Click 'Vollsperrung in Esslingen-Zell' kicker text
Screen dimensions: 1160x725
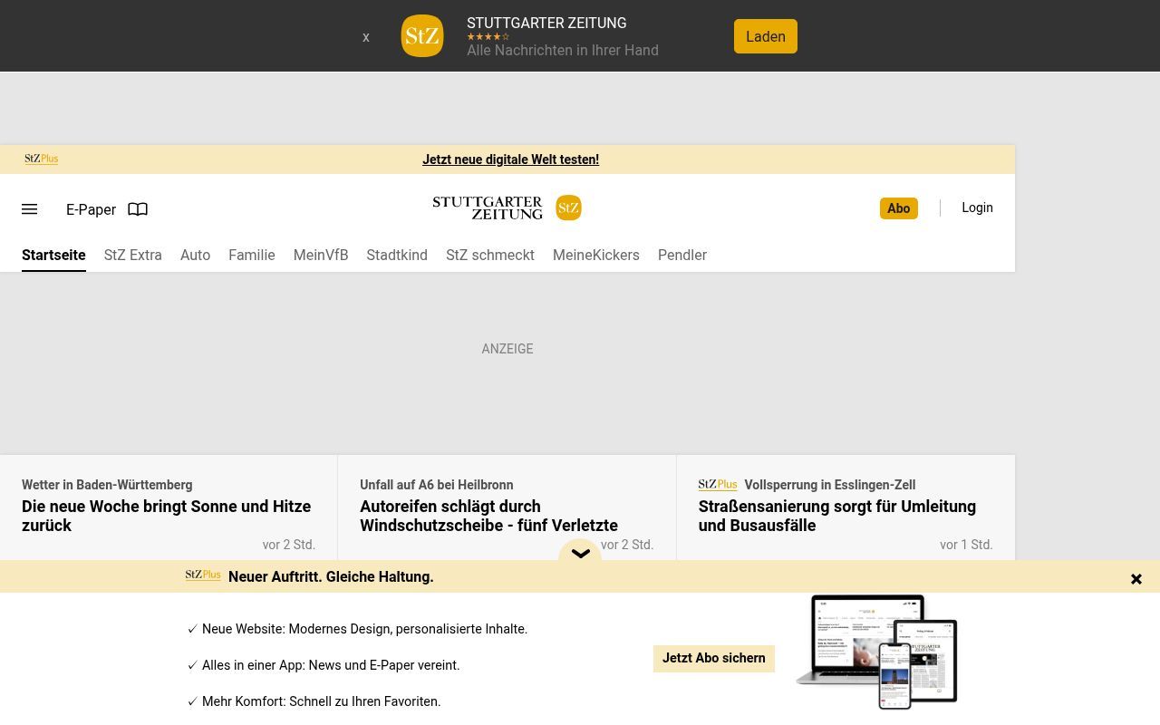(830, 485)
